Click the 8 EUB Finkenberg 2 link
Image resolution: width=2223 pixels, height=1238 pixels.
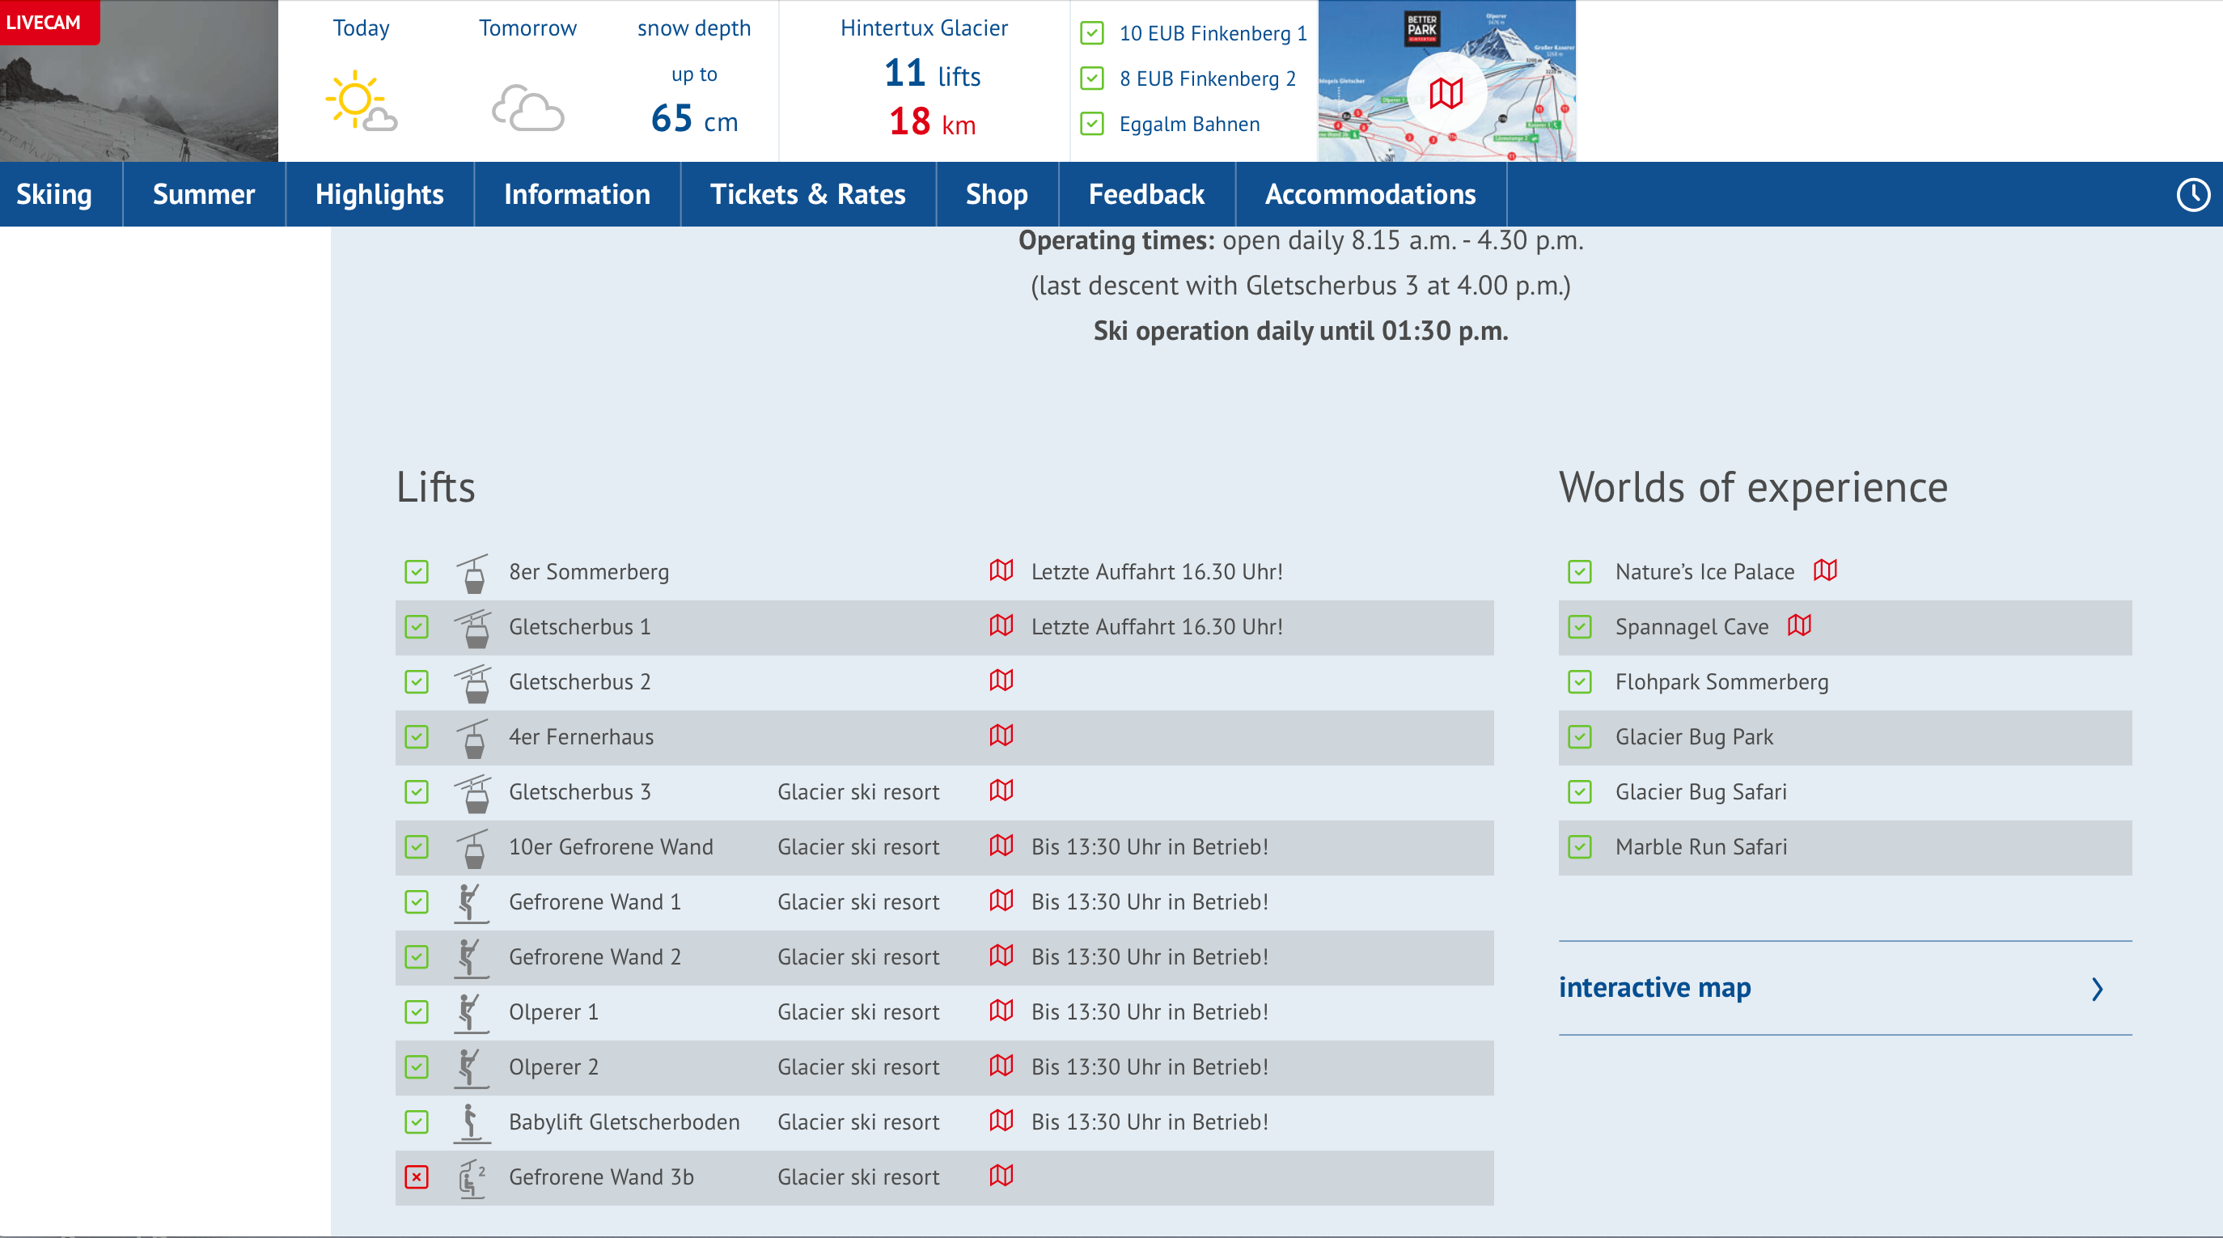pyautogui.click(x=1207, y=78)
